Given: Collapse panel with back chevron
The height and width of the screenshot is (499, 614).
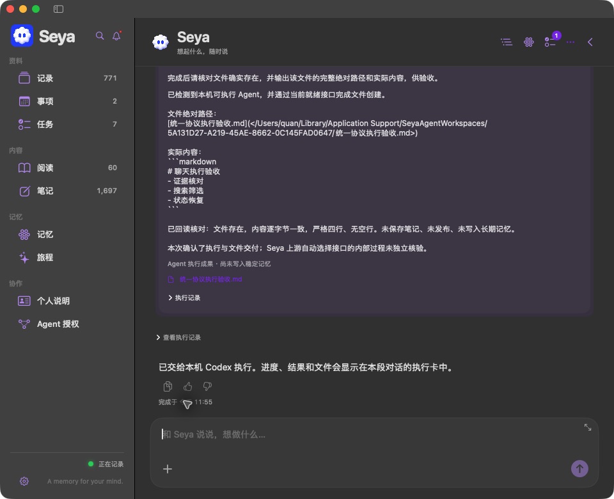Looking at the screenshot, I should coord(590,42).
